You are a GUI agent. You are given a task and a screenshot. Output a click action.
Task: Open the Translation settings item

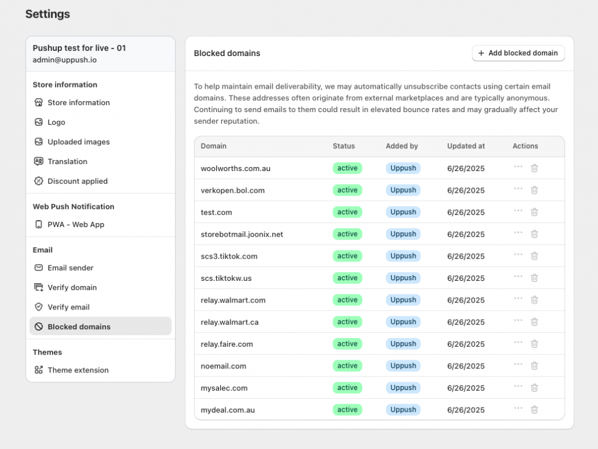[67, 162]
